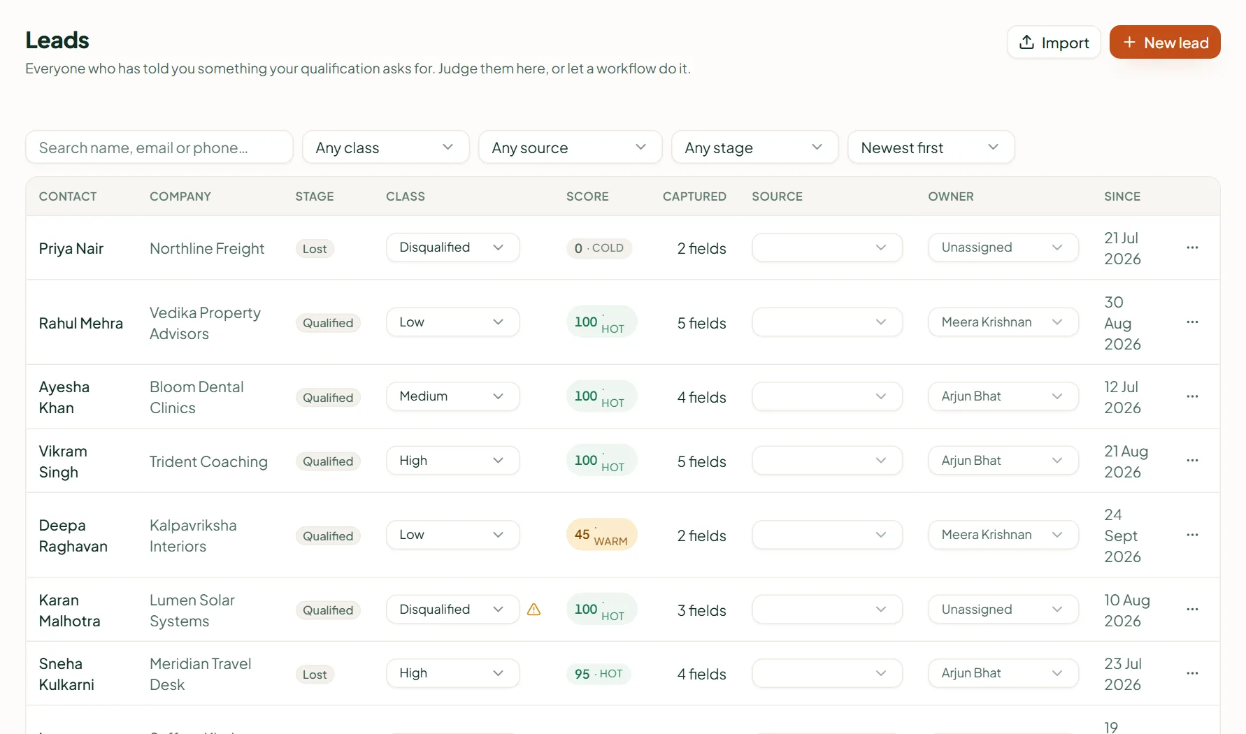Open the Any source filter dropdown
The image size is (1246, 734).
570,147
